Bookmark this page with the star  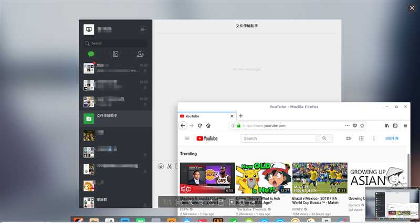pyautogui.click(x=362, y=125)
